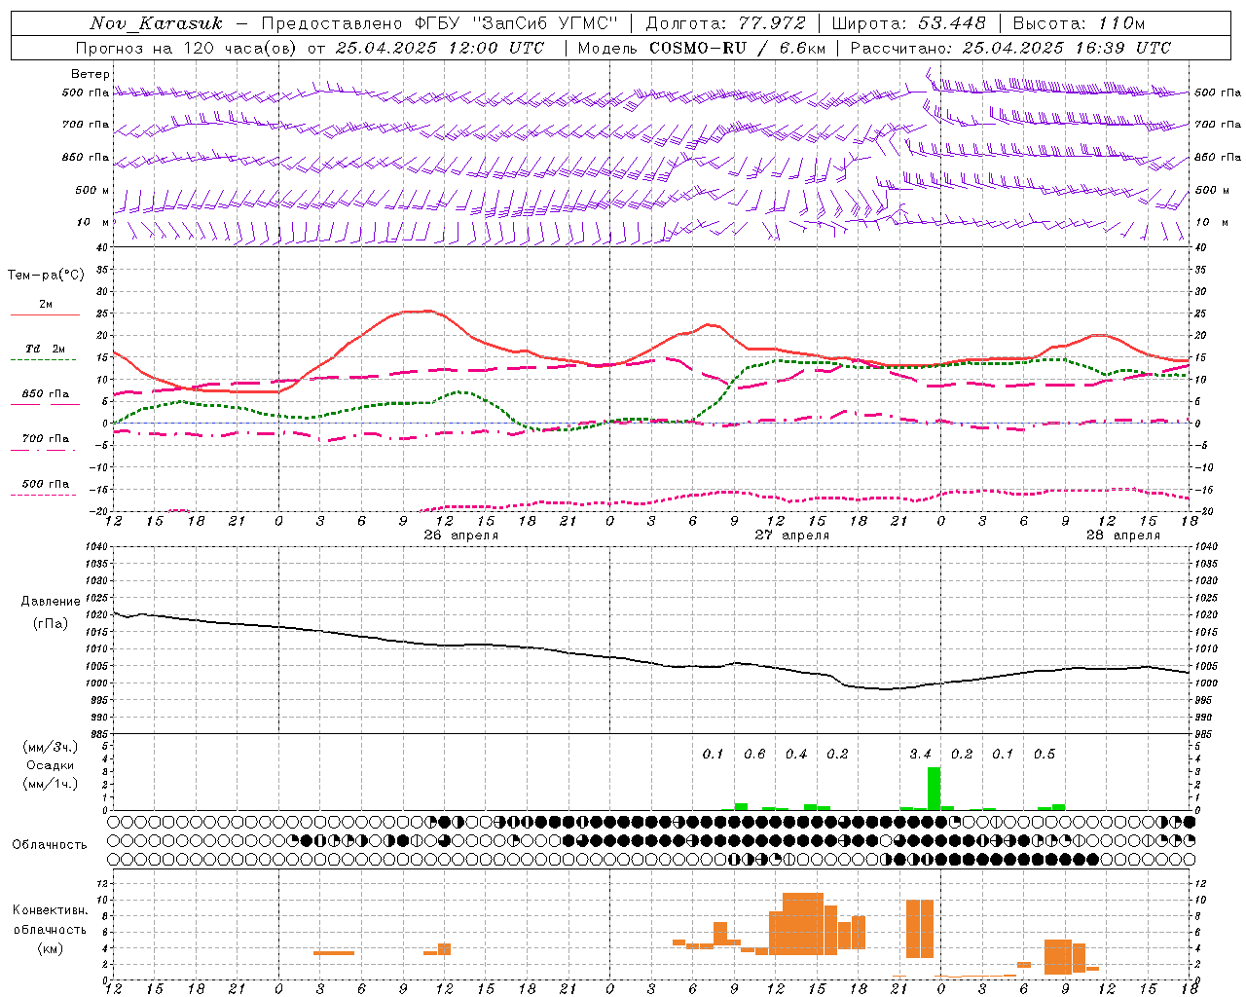Click the (мм/3ч.) precipitation unit label
Image resolution: width=1246 pixels, height=997 pixels.
(x=51, y=747)
